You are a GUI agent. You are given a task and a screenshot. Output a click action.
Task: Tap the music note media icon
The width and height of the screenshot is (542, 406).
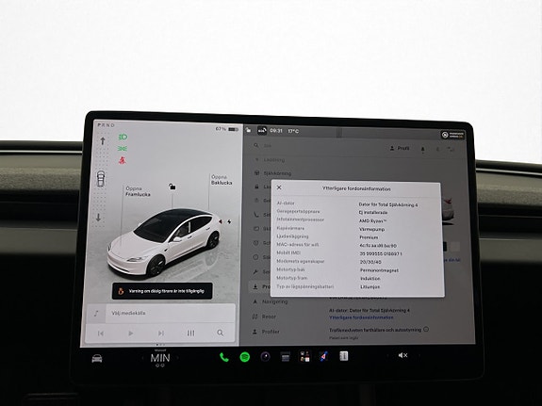pos(96,314)
